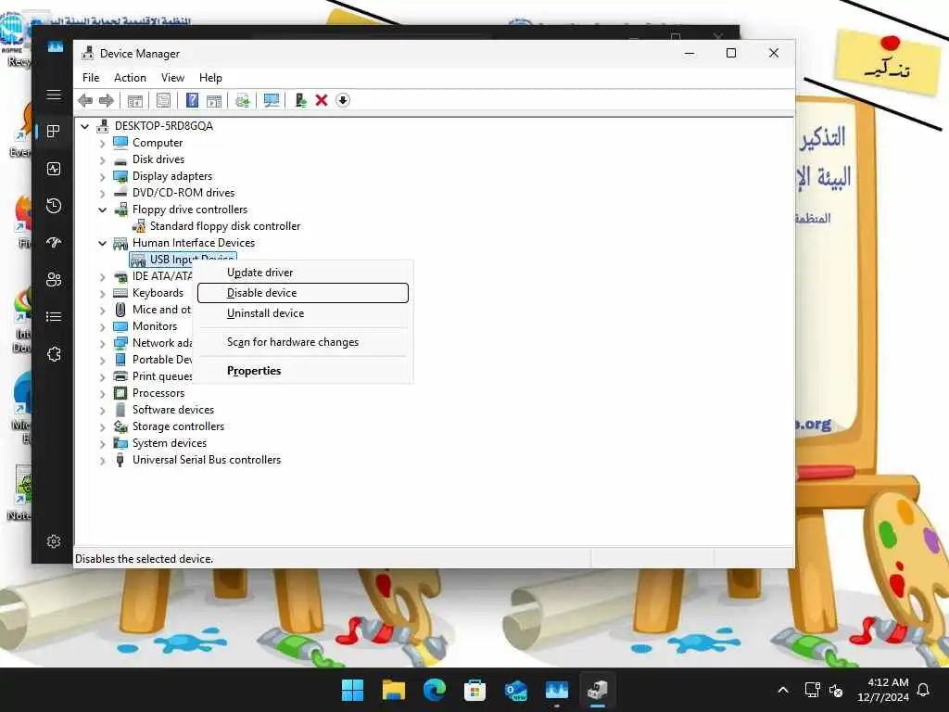Open Performance icon in Task Manager sidebar
The image size is (949, 712).
tap(53, 169)
